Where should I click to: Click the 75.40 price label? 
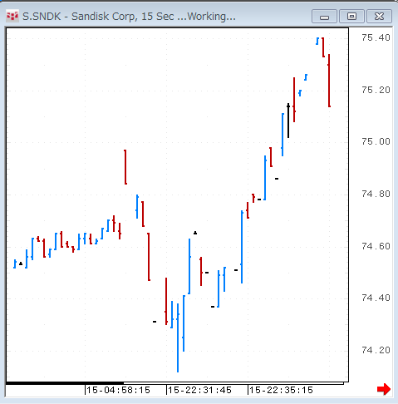[376, 37]
